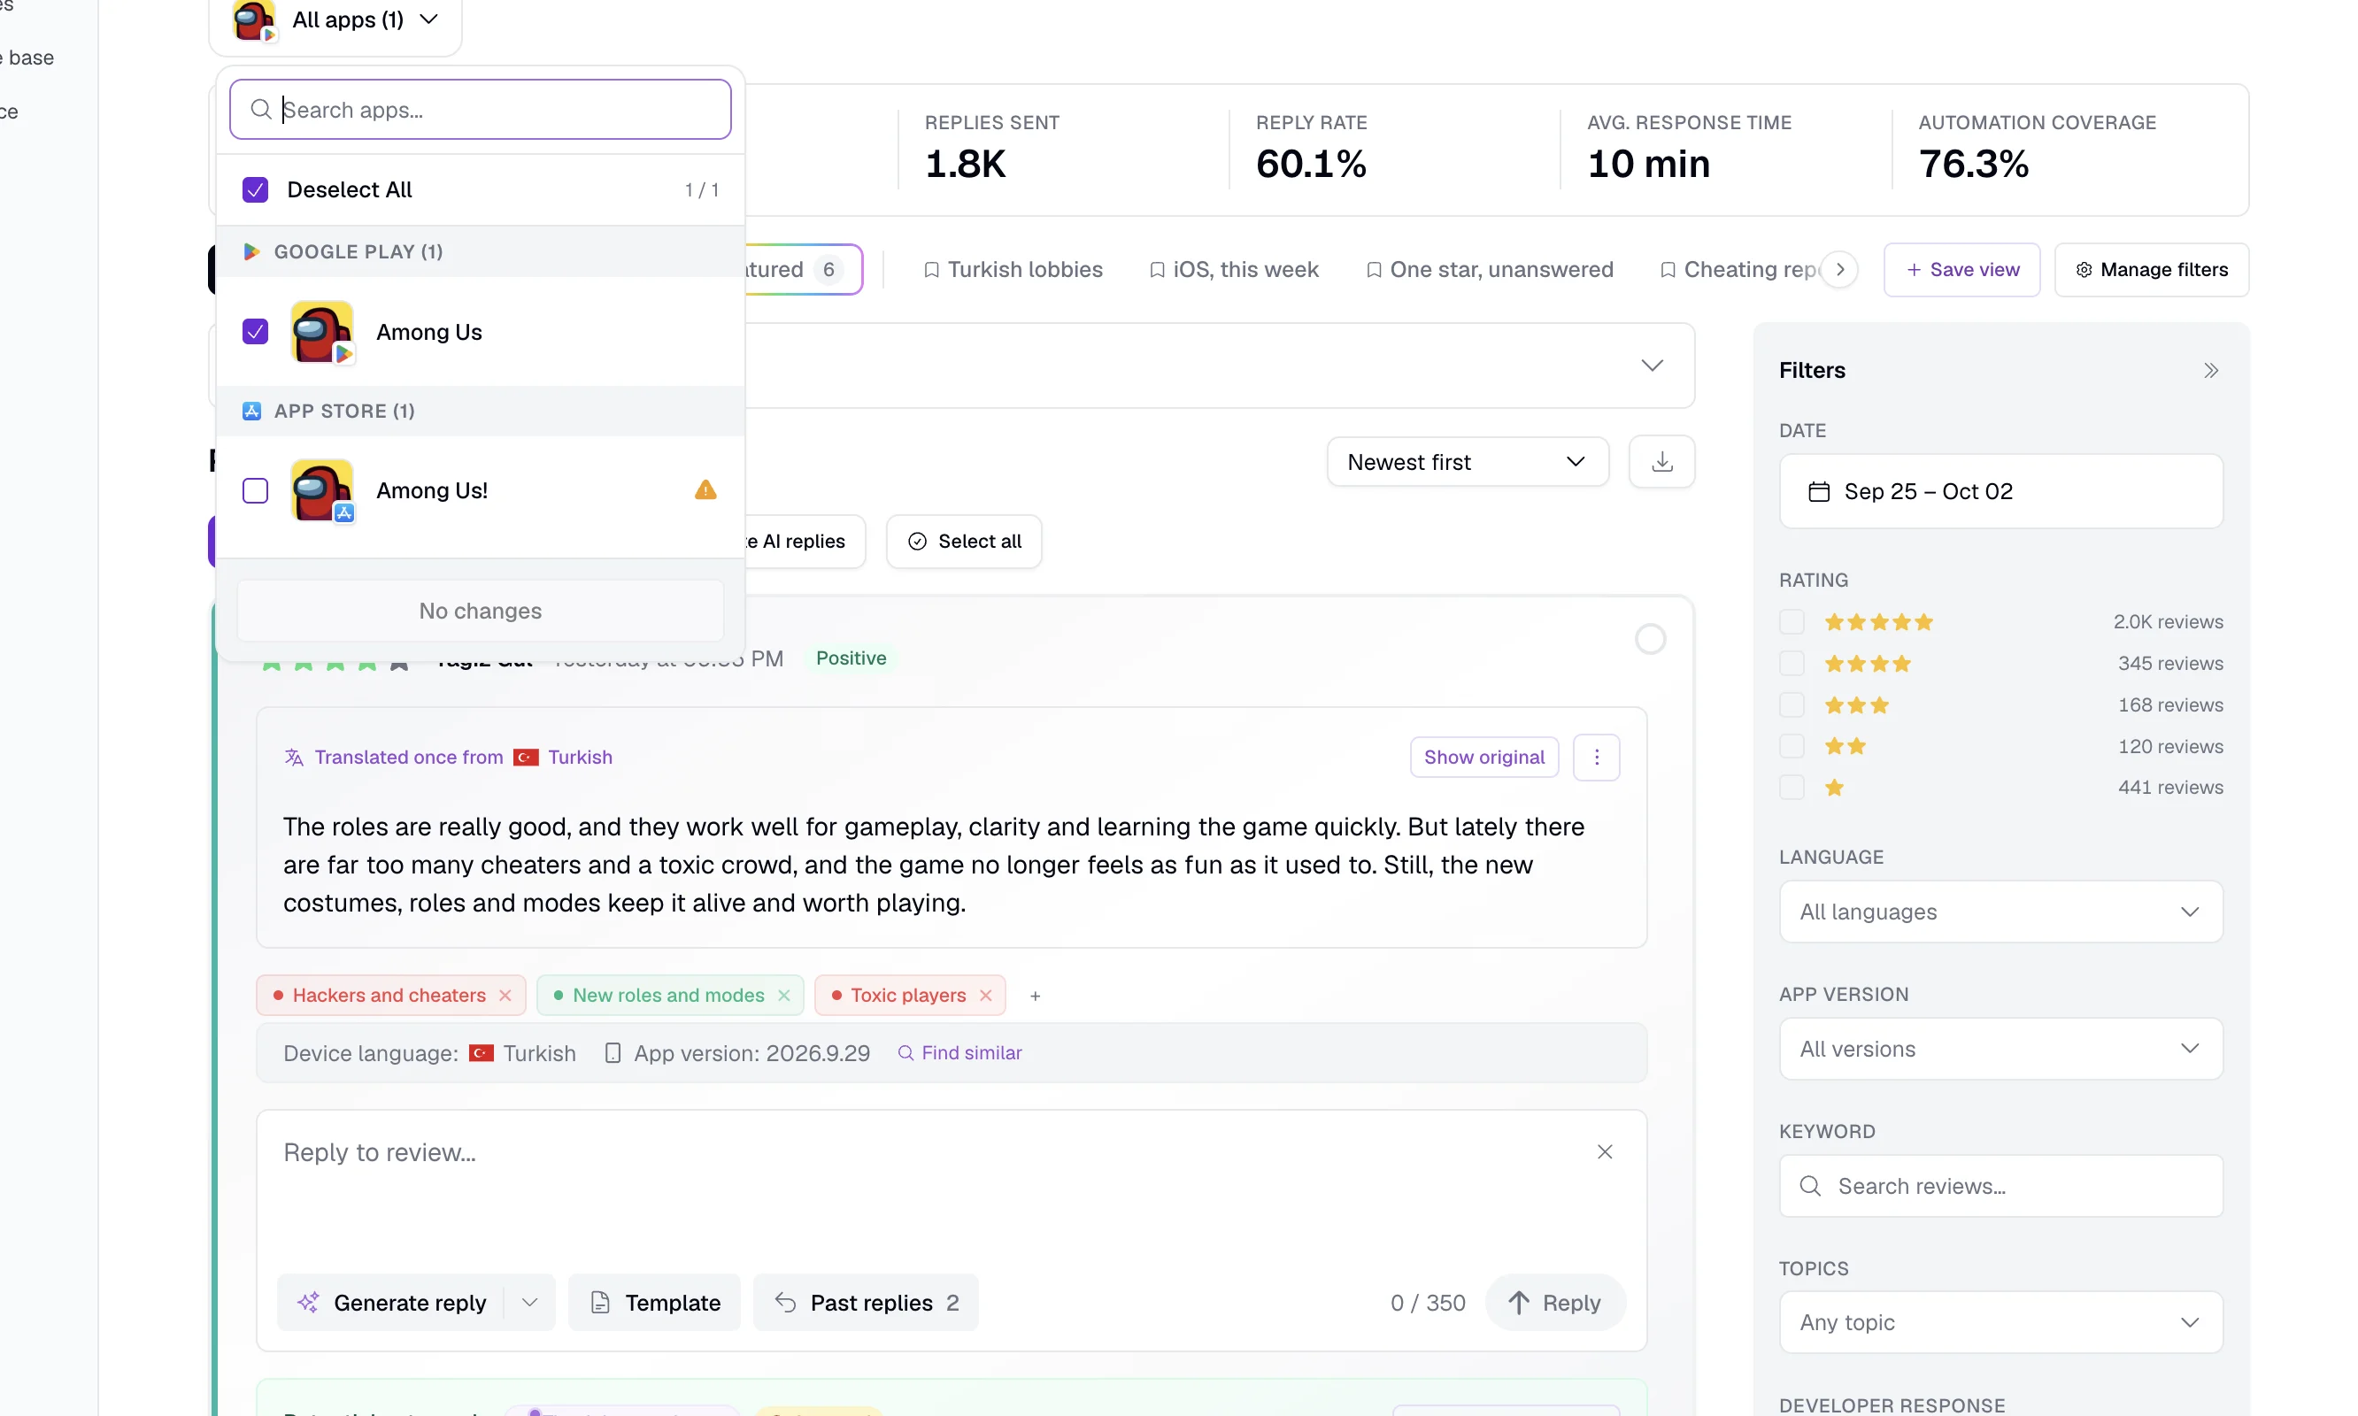Filter by one-star rating checkbox
Viewport: 2358px width, 1416px height.
[x=1792, y=789]
